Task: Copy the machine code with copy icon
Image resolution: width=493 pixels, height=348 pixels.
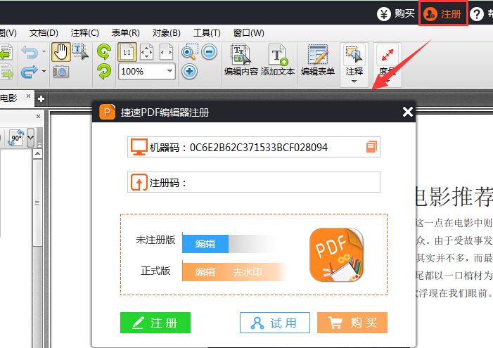Action: pyautogui.click(x=371, y=147)
